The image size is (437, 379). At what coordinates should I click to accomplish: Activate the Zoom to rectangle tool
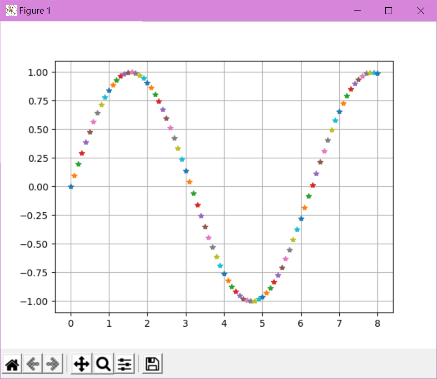click(104, 364)
